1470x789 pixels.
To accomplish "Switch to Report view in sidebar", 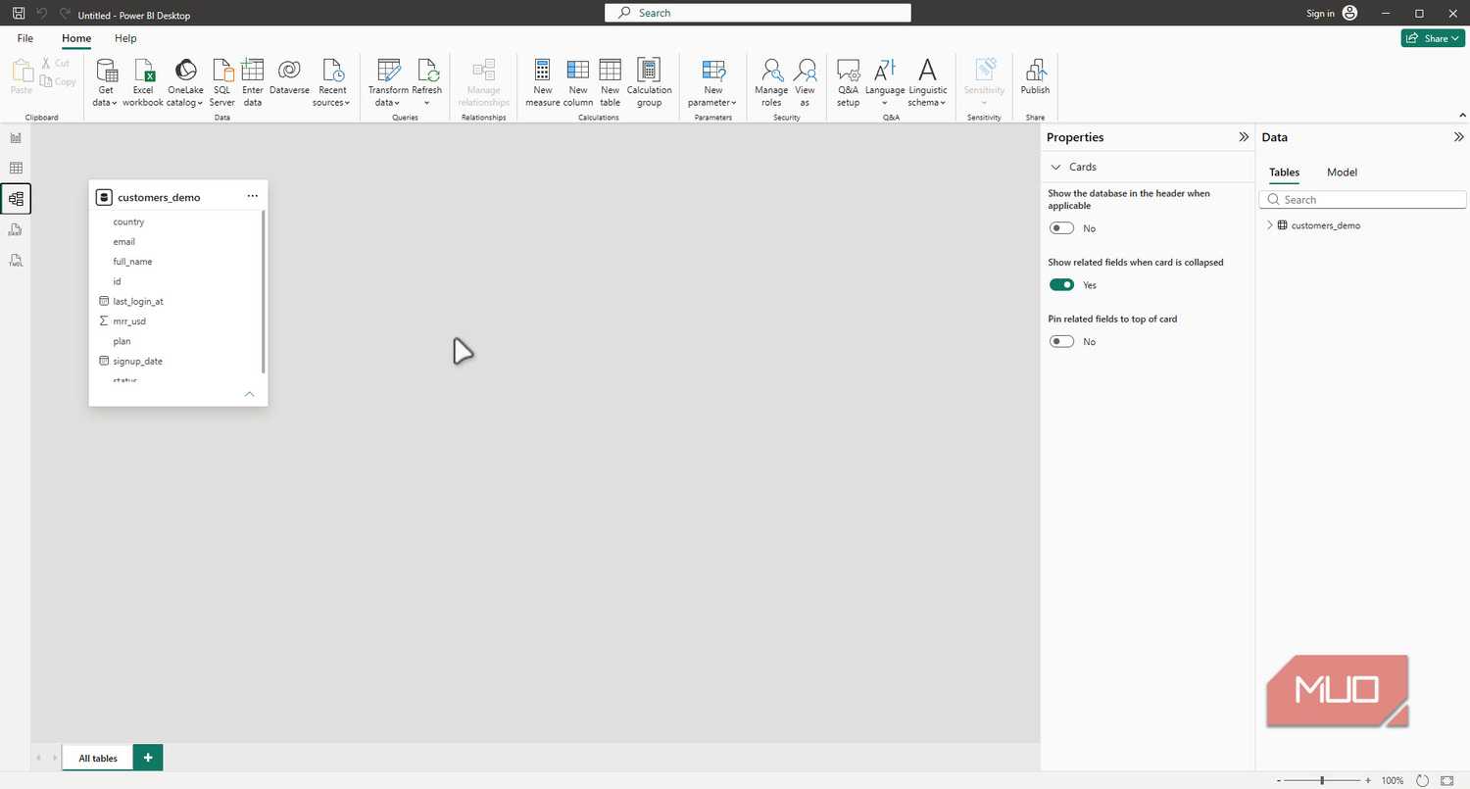I will click(16, 138).
